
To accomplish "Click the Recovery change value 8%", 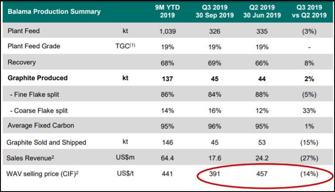I will coord(309,63).
